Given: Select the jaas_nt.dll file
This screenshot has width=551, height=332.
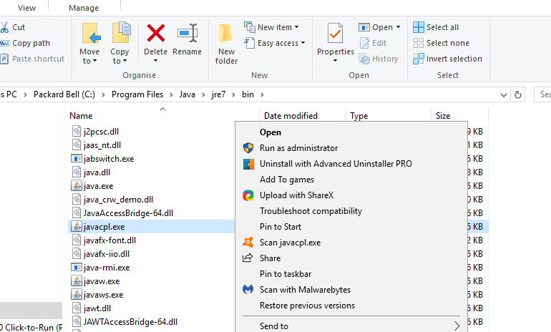Looking at the screenshot, I should click(102, 145).
